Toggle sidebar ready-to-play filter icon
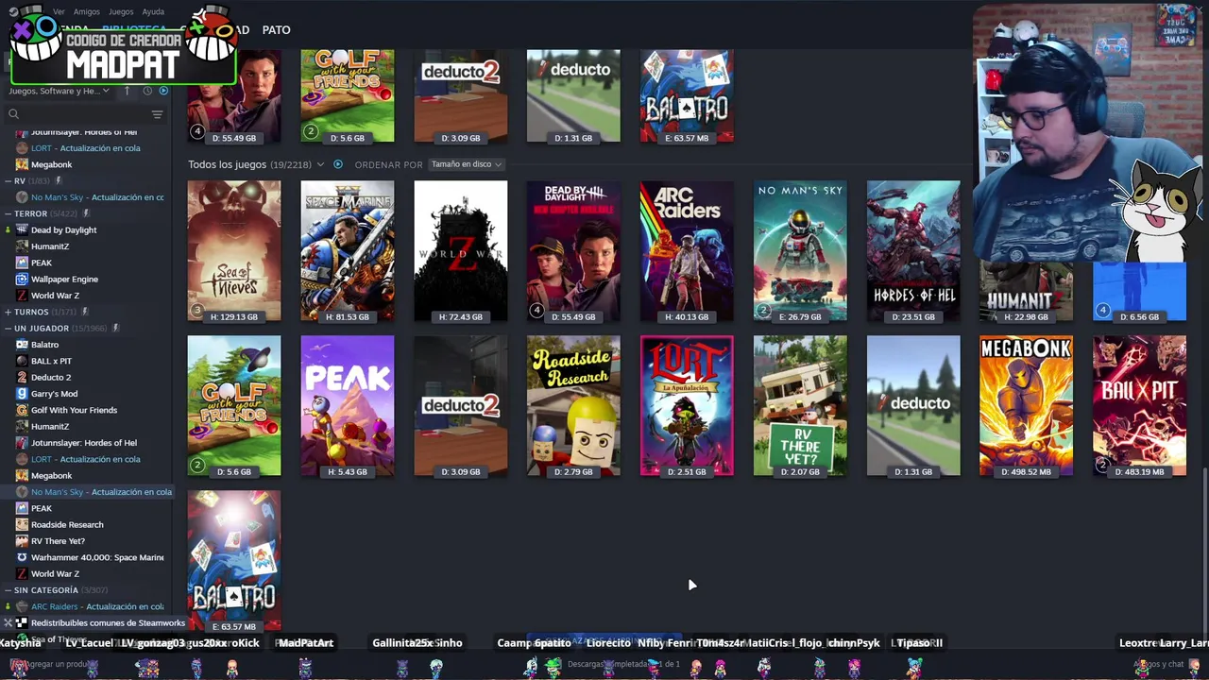 [163, 91]
